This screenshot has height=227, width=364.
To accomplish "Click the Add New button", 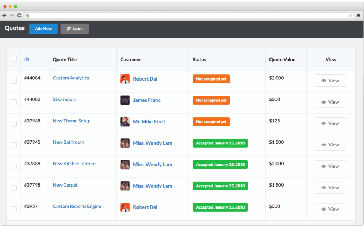I will (x=43, y=29).
